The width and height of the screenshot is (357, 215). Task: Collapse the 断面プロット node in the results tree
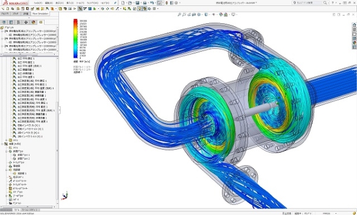click(x=7, y=151)
